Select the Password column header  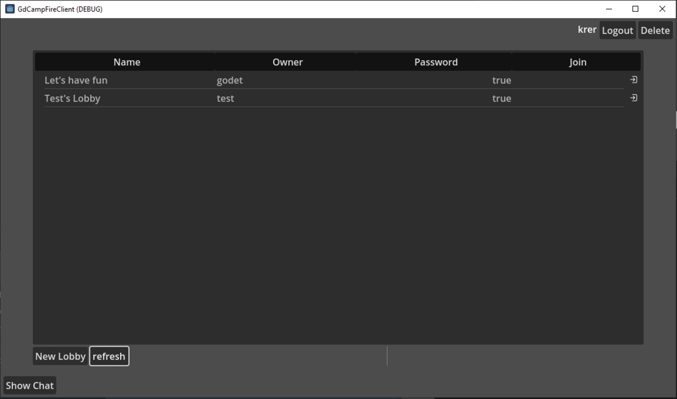point(436,62)
